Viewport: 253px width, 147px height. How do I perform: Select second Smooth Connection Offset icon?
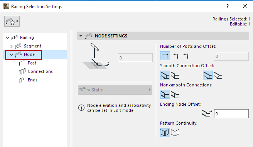pos(175,75)
